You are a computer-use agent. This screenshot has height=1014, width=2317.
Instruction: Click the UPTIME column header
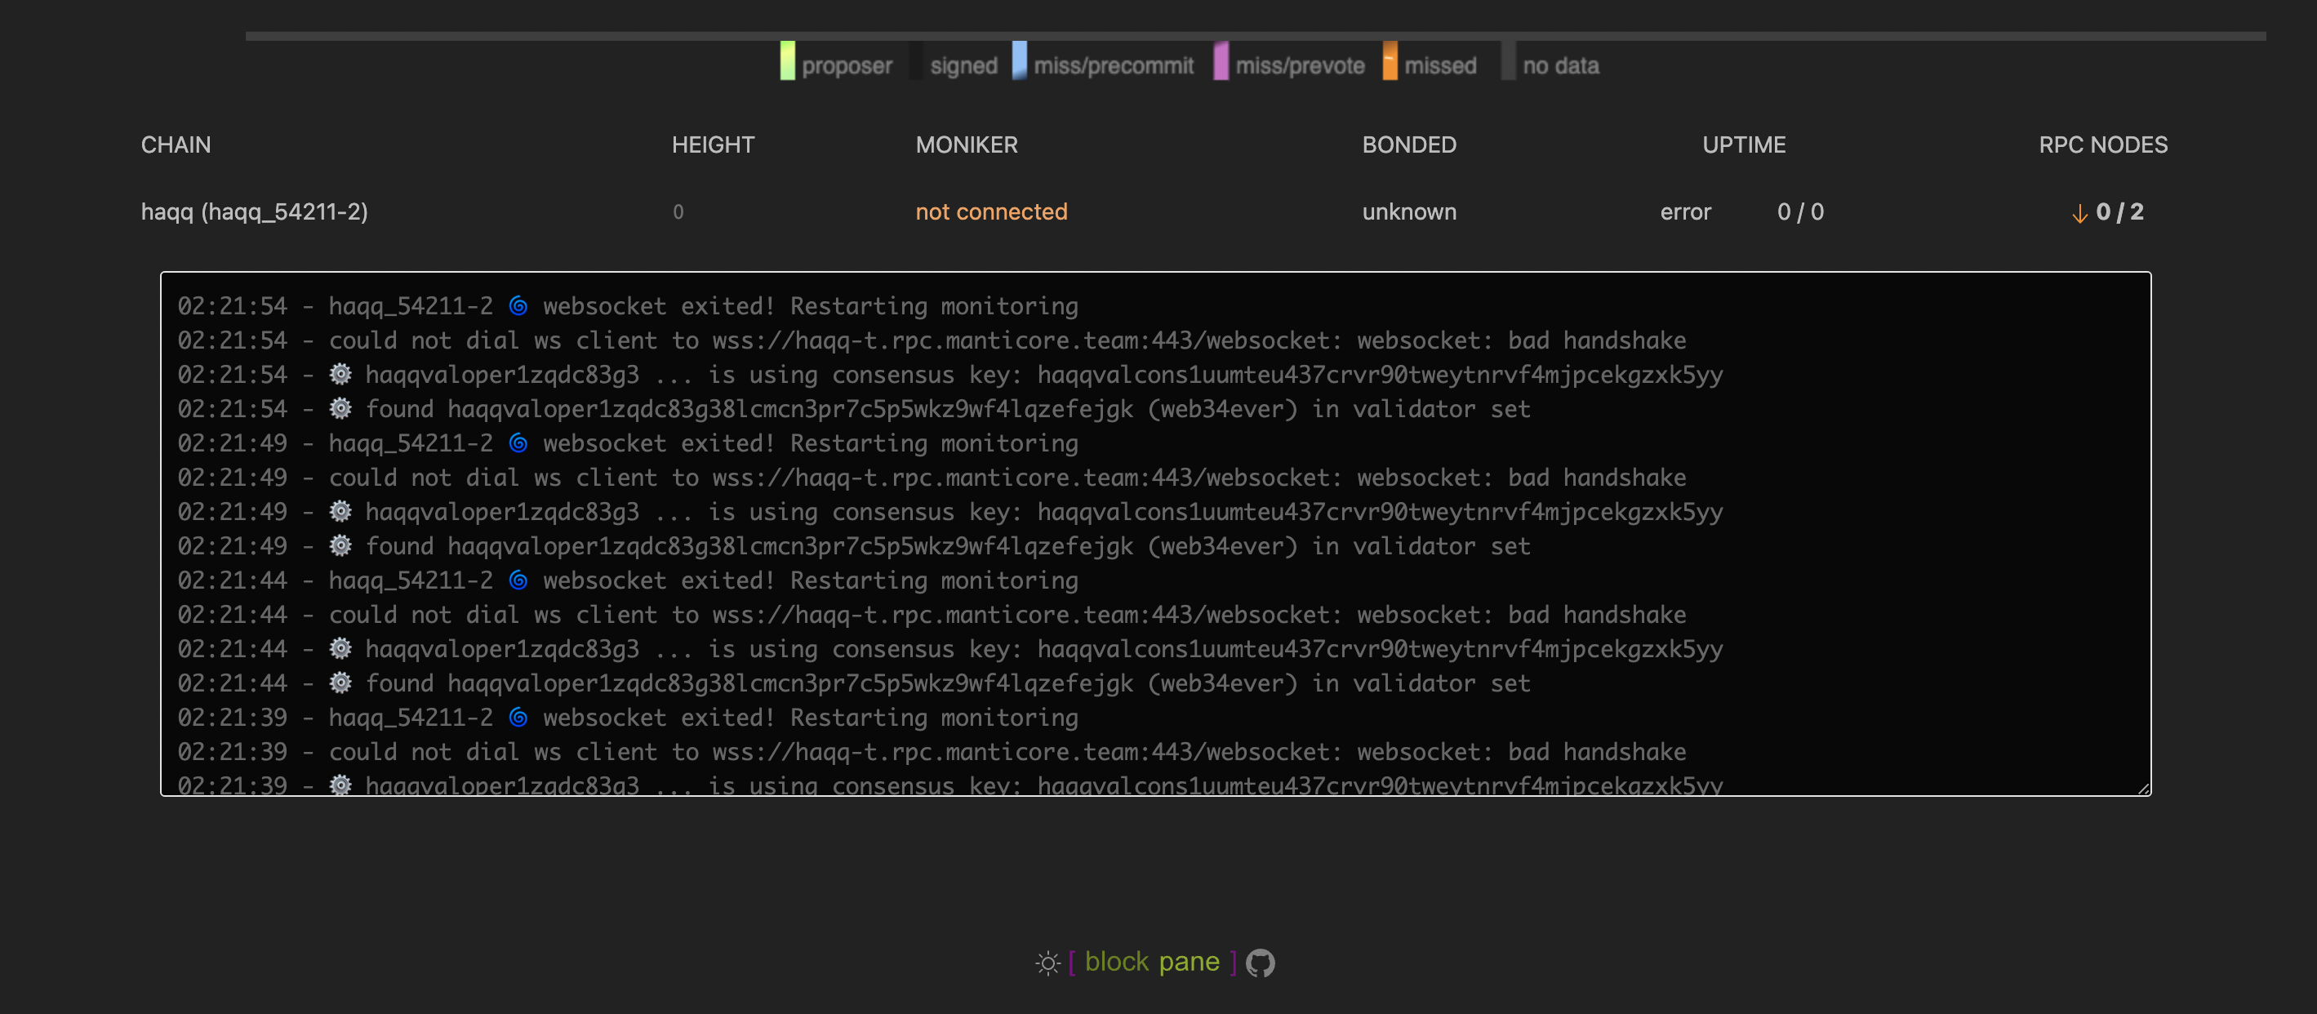[1743, 144]
